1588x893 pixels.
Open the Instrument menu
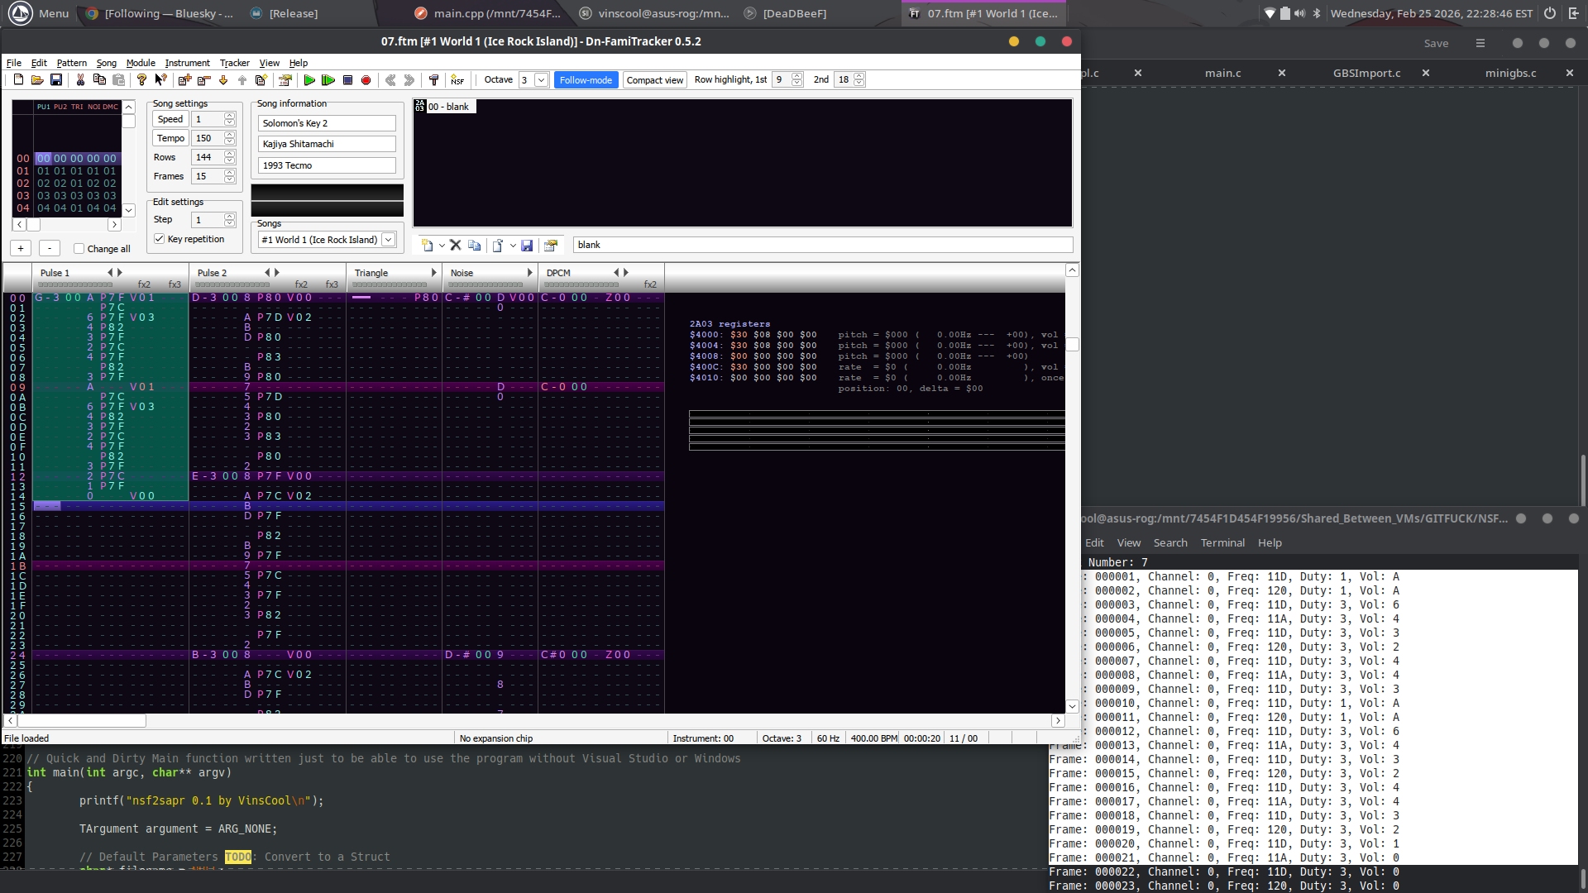coord(187,63)
